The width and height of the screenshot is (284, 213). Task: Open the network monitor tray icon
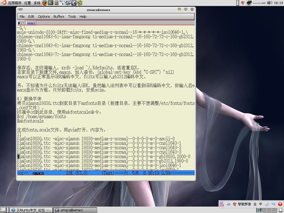249,3
